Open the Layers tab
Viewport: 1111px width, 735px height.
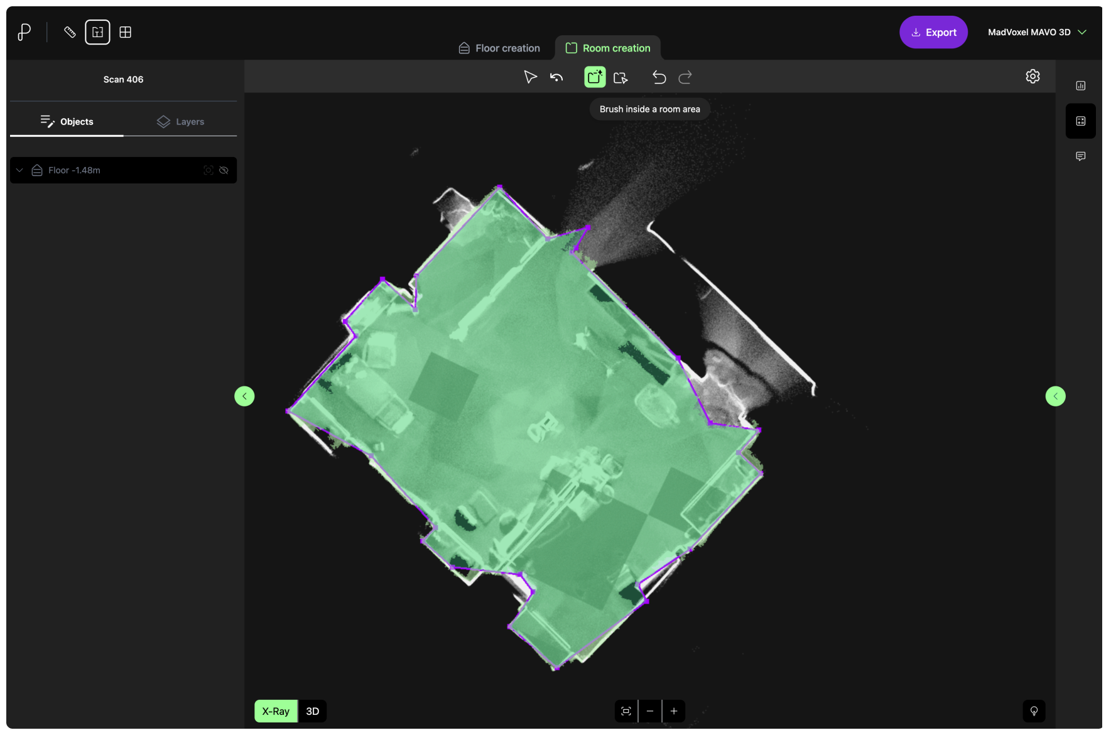pos(180,122)
